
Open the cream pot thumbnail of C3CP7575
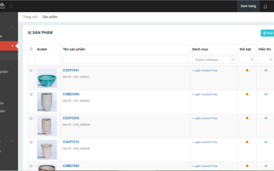point(47,150)
